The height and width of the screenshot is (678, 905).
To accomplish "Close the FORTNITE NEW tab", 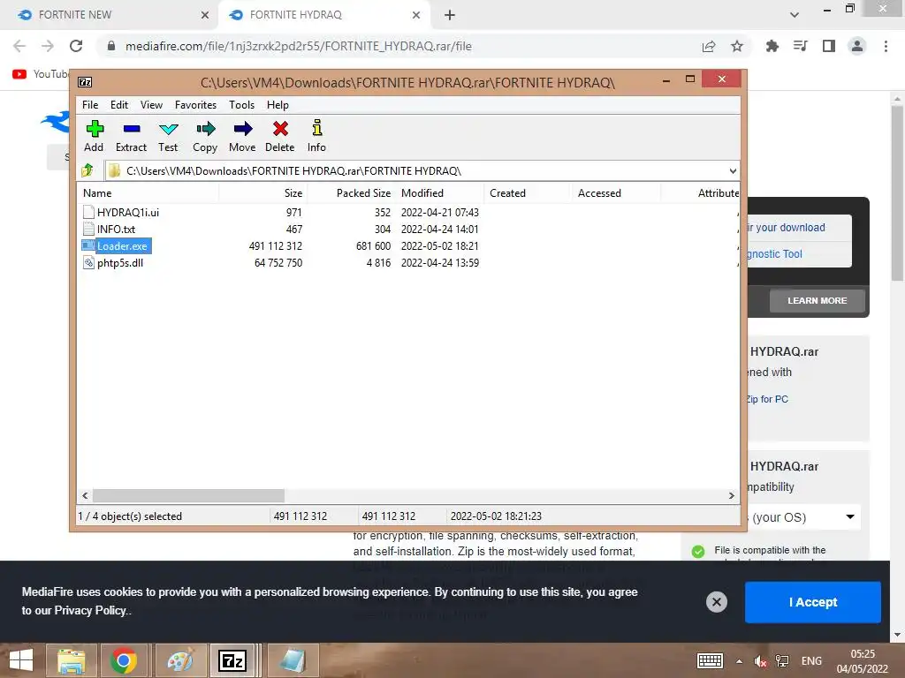I will 205,15.
